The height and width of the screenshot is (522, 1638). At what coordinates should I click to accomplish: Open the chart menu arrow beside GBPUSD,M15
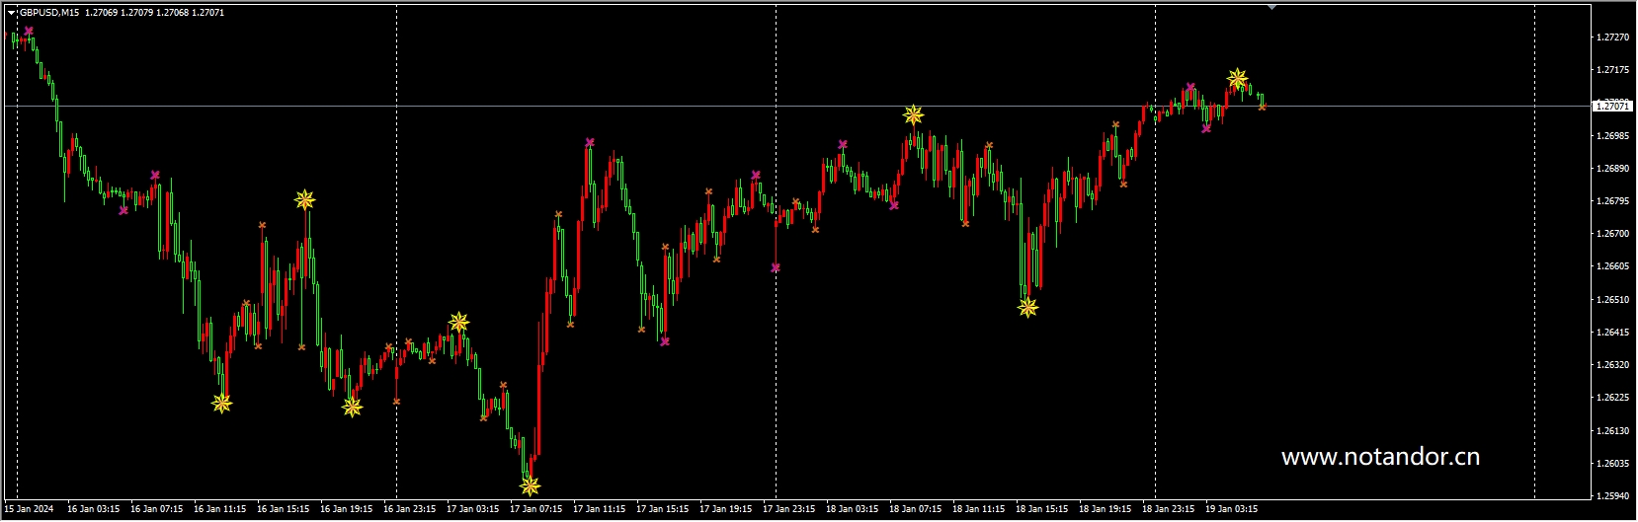[11, 13]
